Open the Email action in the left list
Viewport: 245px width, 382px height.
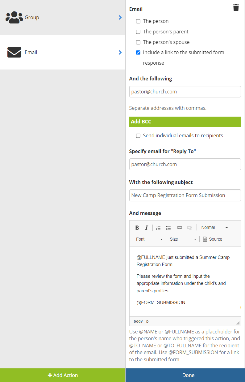[63, 52]
